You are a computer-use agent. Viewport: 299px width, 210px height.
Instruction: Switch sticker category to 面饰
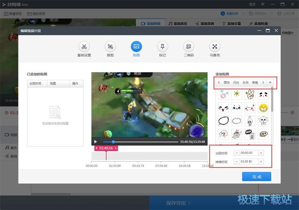click(227, 82)
